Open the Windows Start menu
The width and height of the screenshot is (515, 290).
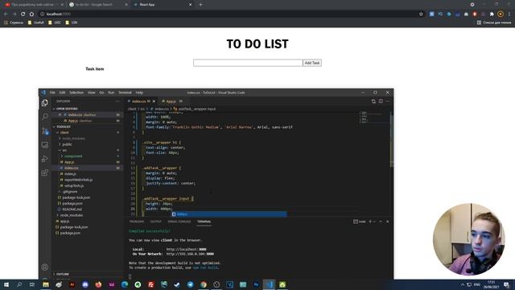click(6, 284)
